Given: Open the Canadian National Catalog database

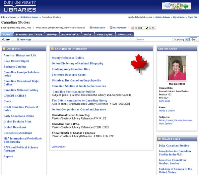Looking at the screenshot, I should click(21, 90).
